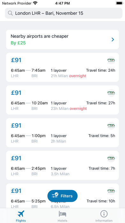Select flight arriving 7:45am with overnight layover

(62, 67)
